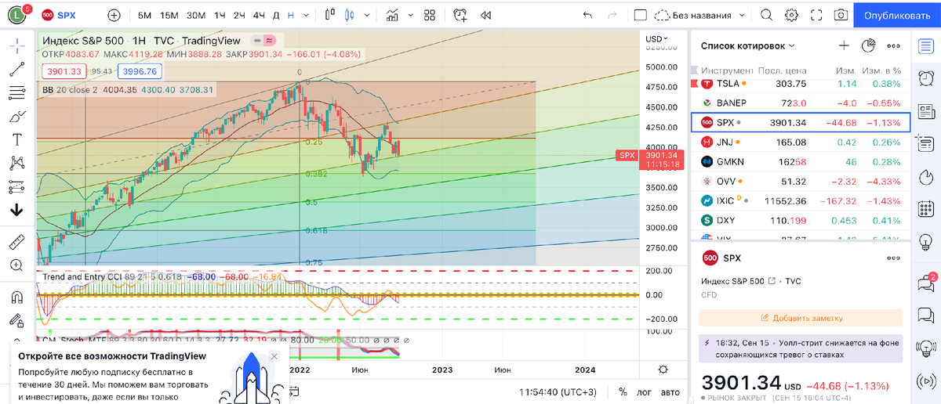This screenshot has width=941, height=404.
Task: Select the 15M timeframe
Action: tap(169, 15)
